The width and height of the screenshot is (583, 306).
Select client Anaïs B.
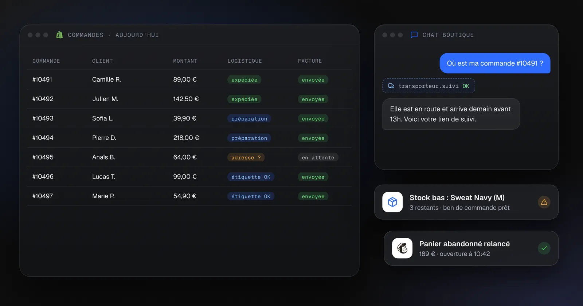click(x=103, y=157)
